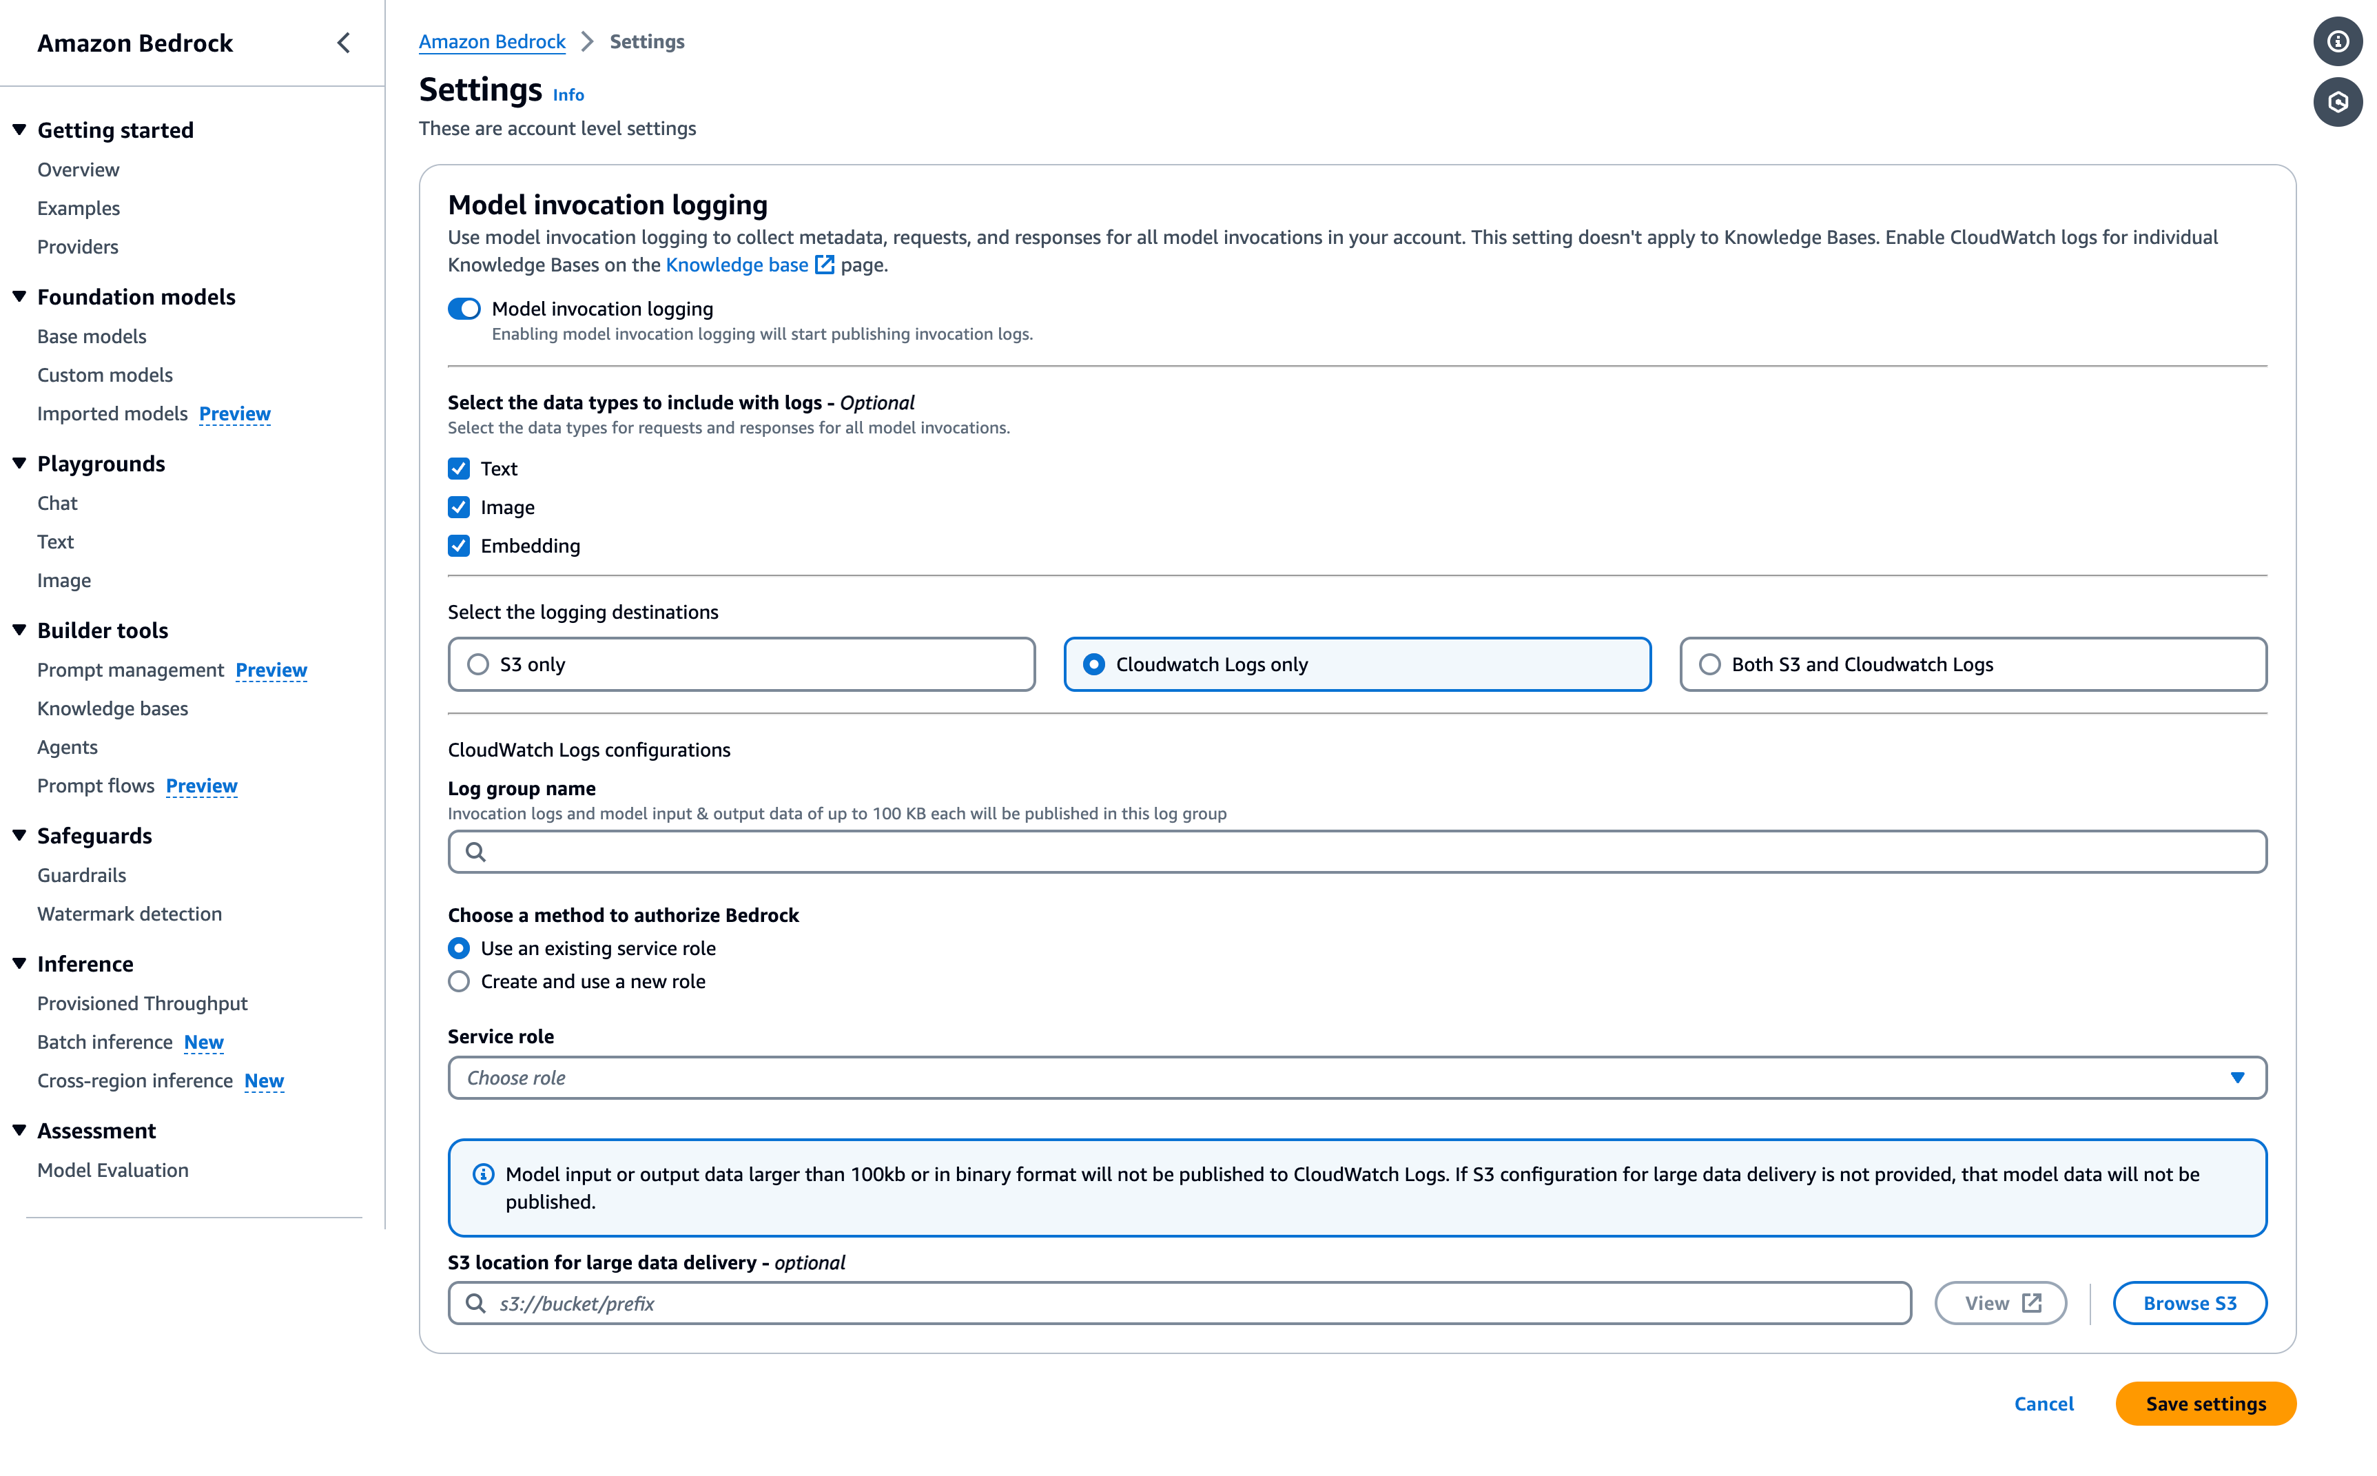Disable the Model invocation logging toggle
Image resolution: width=2377 pixels, height=1476 pixels.
(464, 307)
